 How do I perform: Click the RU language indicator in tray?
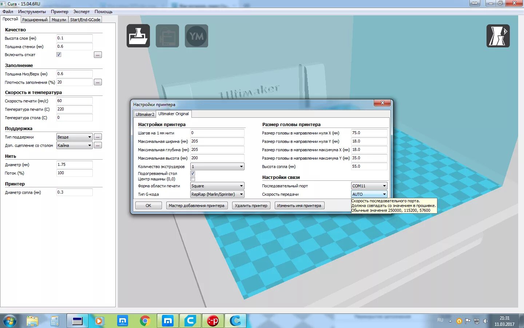(x=440, y=320)
